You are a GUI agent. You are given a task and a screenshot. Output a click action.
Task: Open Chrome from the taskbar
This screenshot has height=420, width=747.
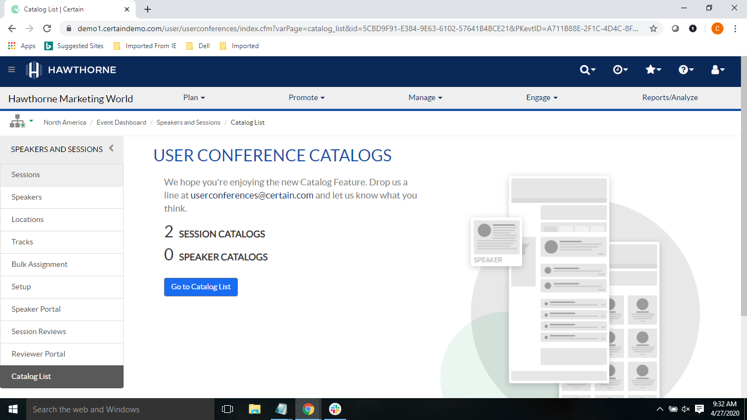(308, 409)
